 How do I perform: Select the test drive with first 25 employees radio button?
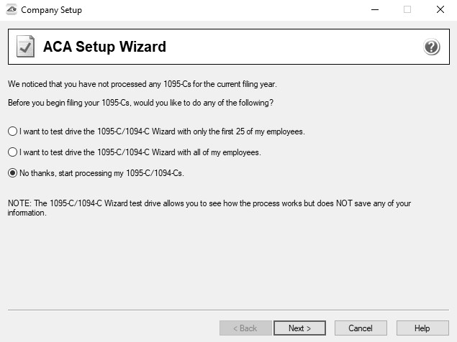click(x=12, y=131)
